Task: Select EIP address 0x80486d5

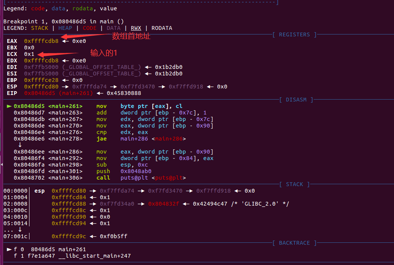Action: click(x=40, y=93)
